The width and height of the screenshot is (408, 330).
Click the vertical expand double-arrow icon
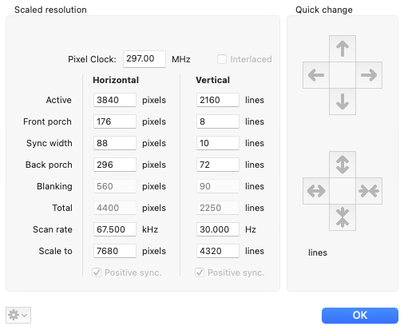pos(343,165)
